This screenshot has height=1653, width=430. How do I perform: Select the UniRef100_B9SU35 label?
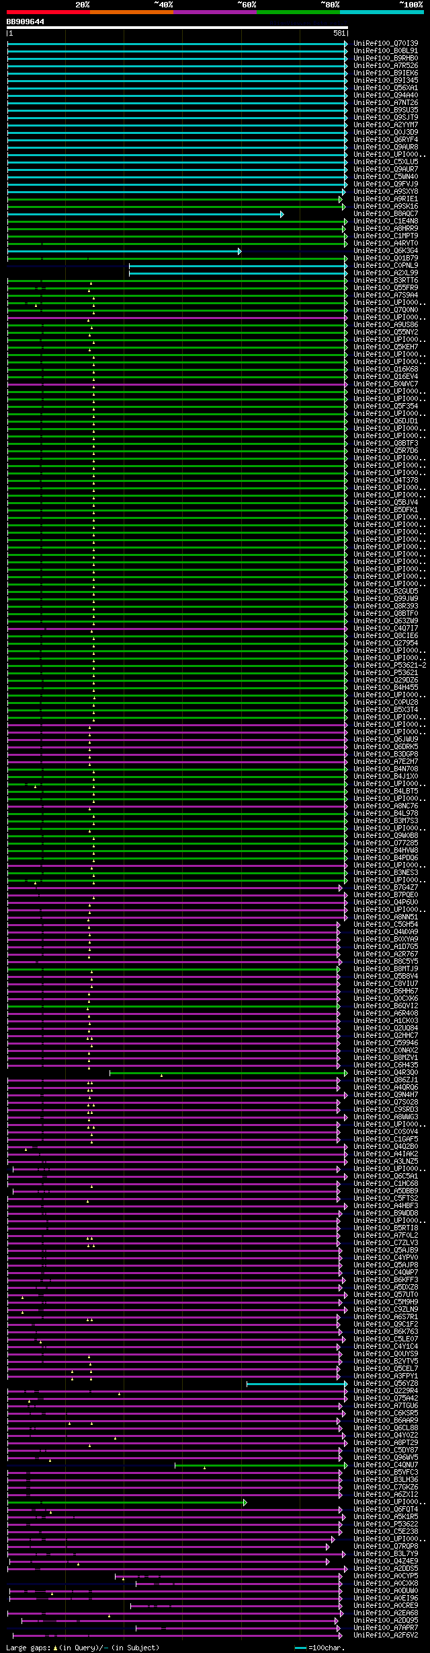click(x=386, y=110)
